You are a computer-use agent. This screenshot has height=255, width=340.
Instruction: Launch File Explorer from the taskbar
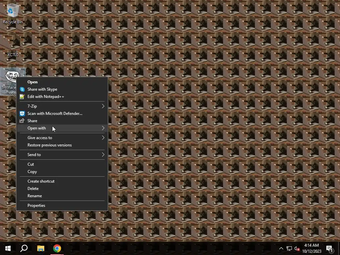pos(41,248)
